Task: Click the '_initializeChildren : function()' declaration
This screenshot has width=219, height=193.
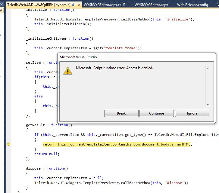Action: pos(60,38)
